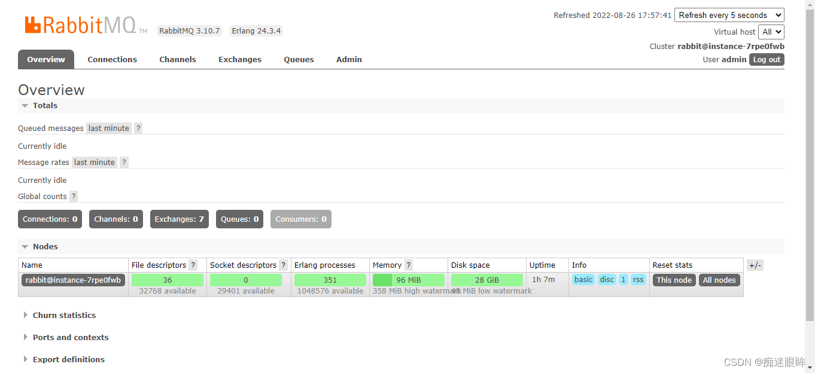Open the Message rates help icon
The width and height of the screenshot is (815, 373).
124,162
